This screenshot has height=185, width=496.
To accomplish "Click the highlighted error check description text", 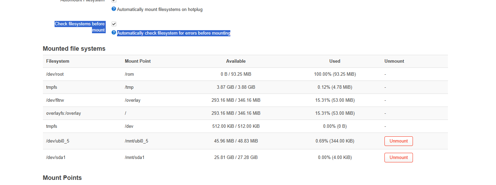I will (x=174, y=33).
